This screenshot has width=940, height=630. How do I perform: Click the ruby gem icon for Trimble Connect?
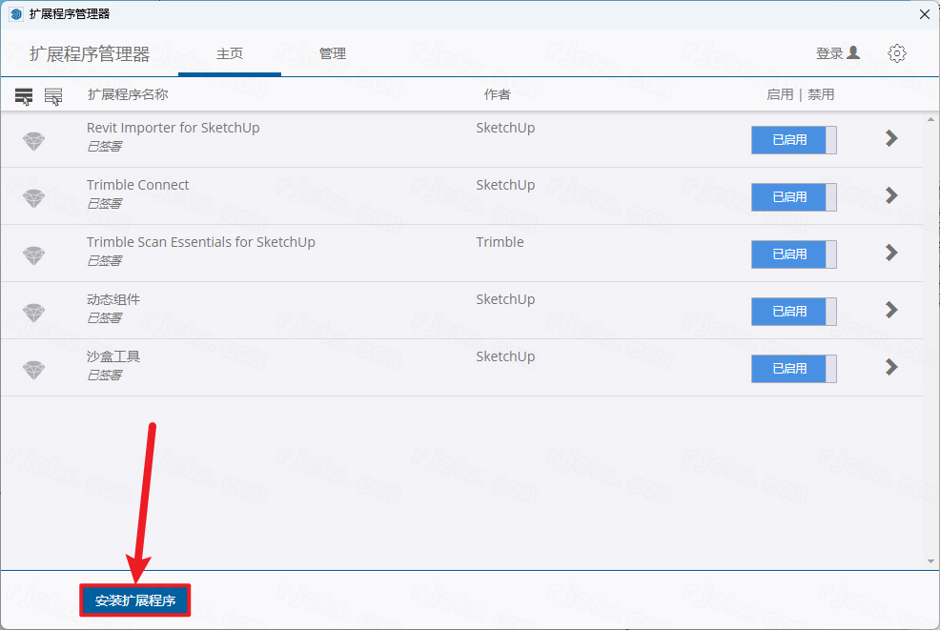coord(33,198)
